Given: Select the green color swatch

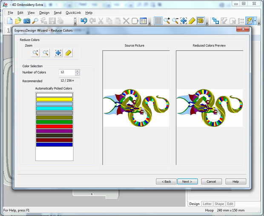Looking at the screenshot, I should [x=55, y=122].
